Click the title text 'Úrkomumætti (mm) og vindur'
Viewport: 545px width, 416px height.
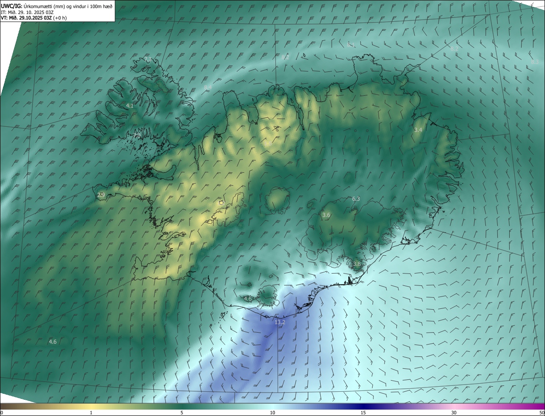[55, 6]
